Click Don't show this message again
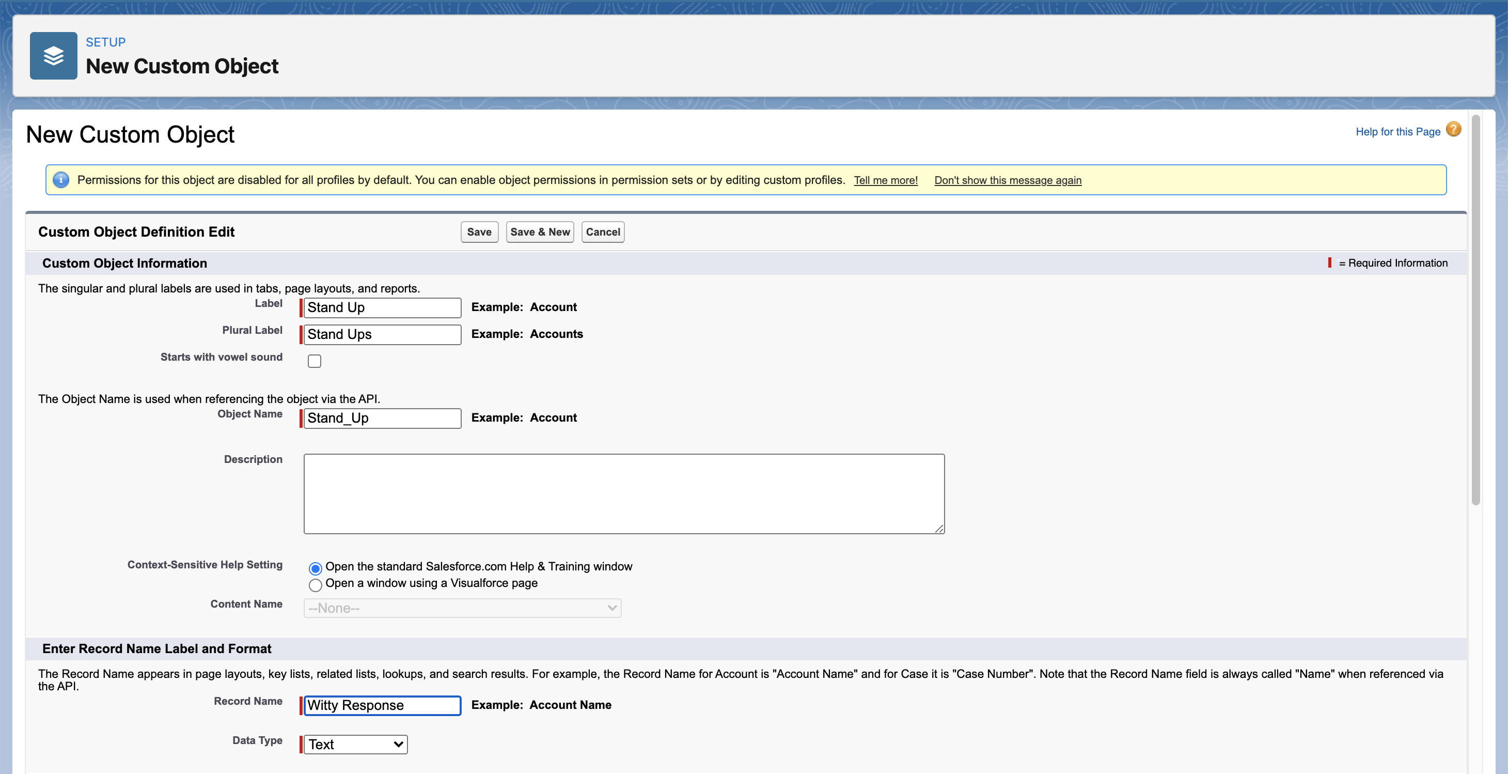This screenshot has width=1508, height=774. tap(1008, 180)
